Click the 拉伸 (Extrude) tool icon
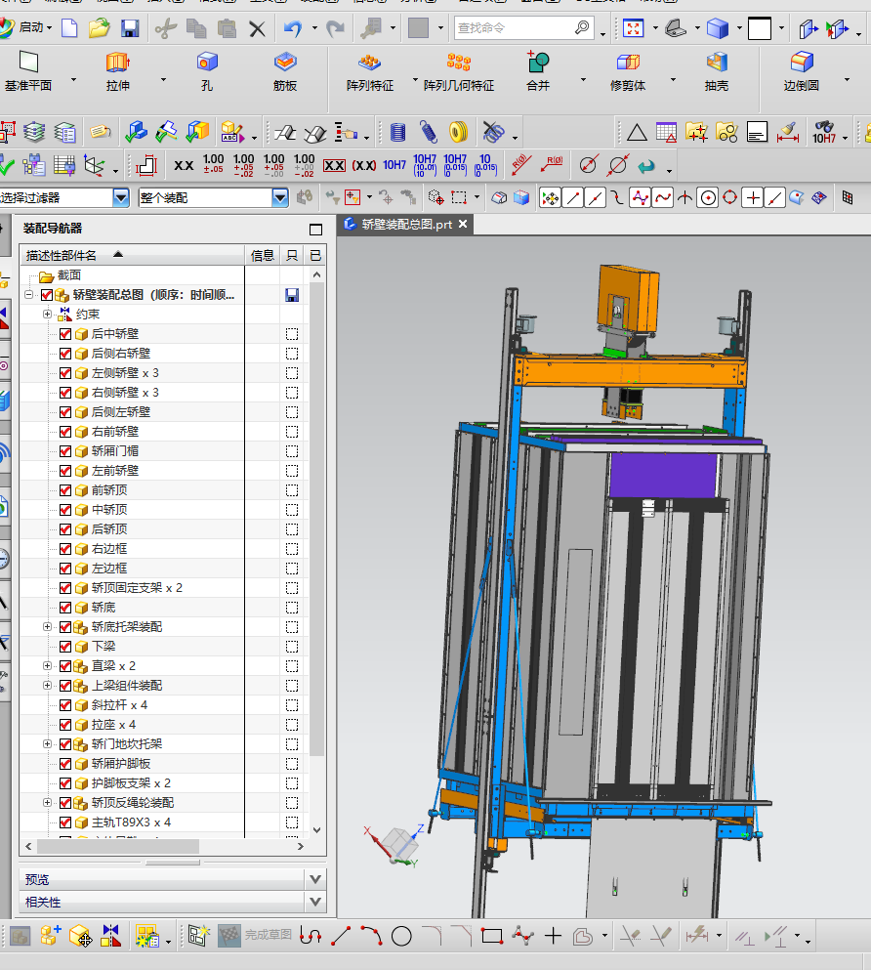871x970 pixels. point(117,63)
